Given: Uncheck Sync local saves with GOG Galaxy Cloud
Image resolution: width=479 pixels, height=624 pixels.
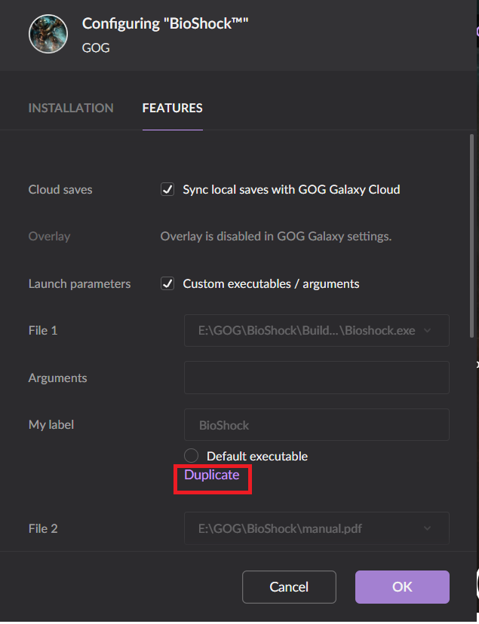Looking at the screenshot, I should tap(167, 189).
